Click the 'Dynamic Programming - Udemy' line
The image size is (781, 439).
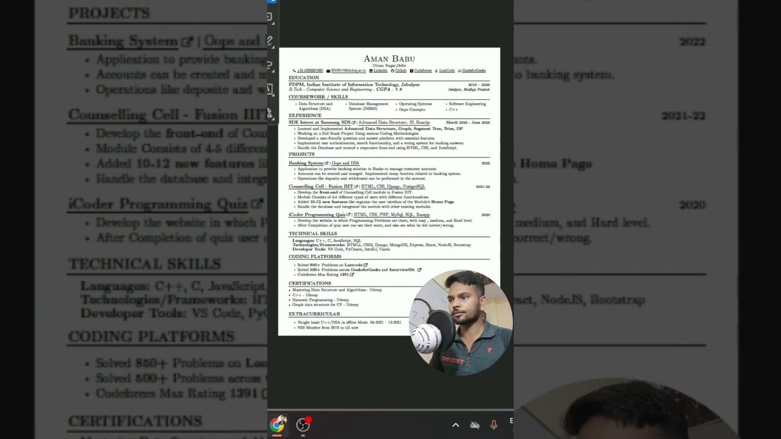(x=320, y=300)
